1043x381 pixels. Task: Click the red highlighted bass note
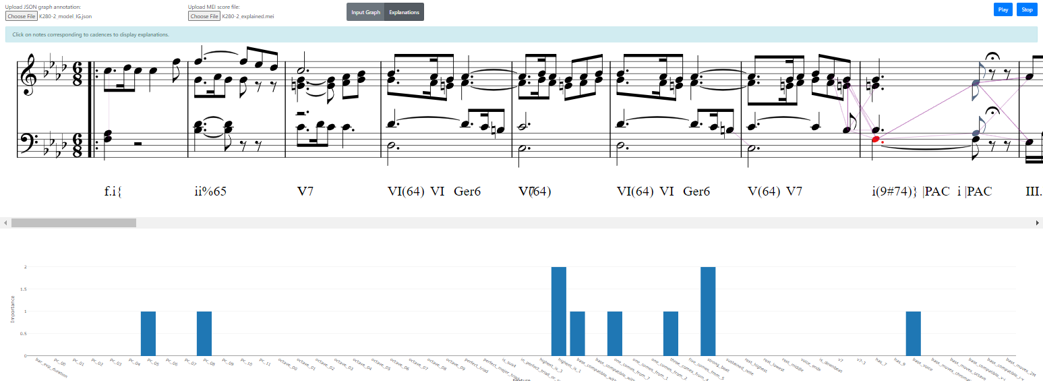click(x=876, y=140)
